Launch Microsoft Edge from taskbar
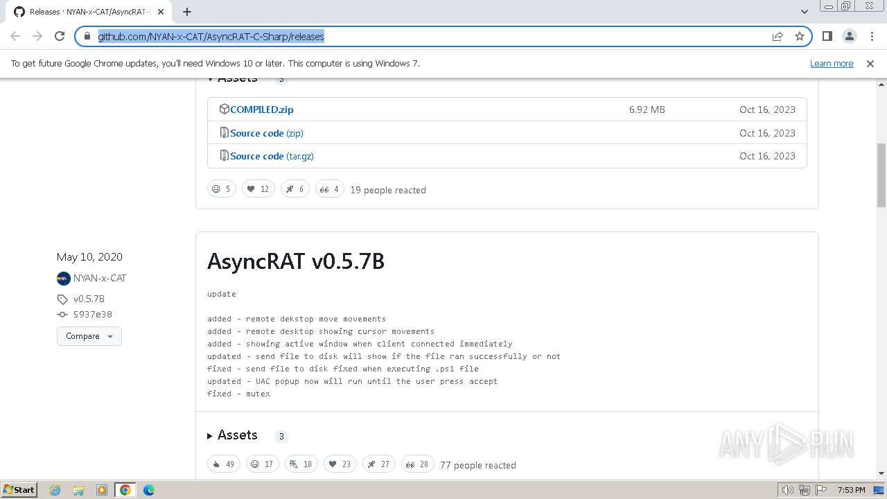This screenshot has width=887, height=499. [149, 490]
